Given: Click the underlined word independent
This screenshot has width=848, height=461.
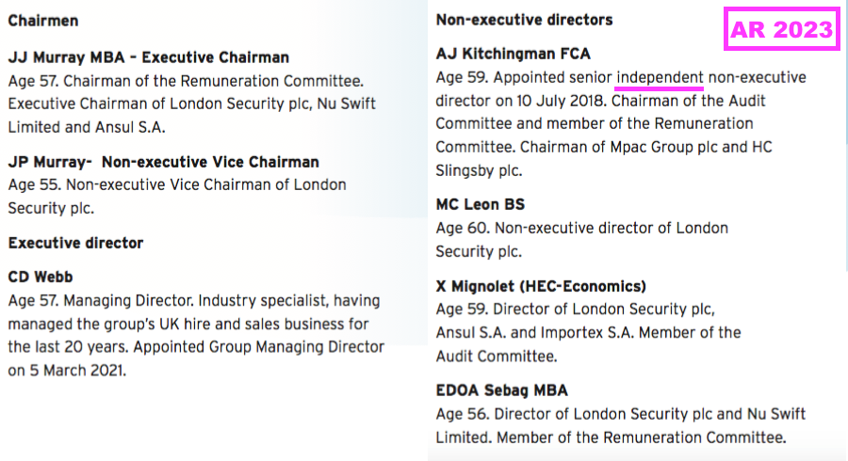Looking at the screenshot, I should (x=660, y=78).
